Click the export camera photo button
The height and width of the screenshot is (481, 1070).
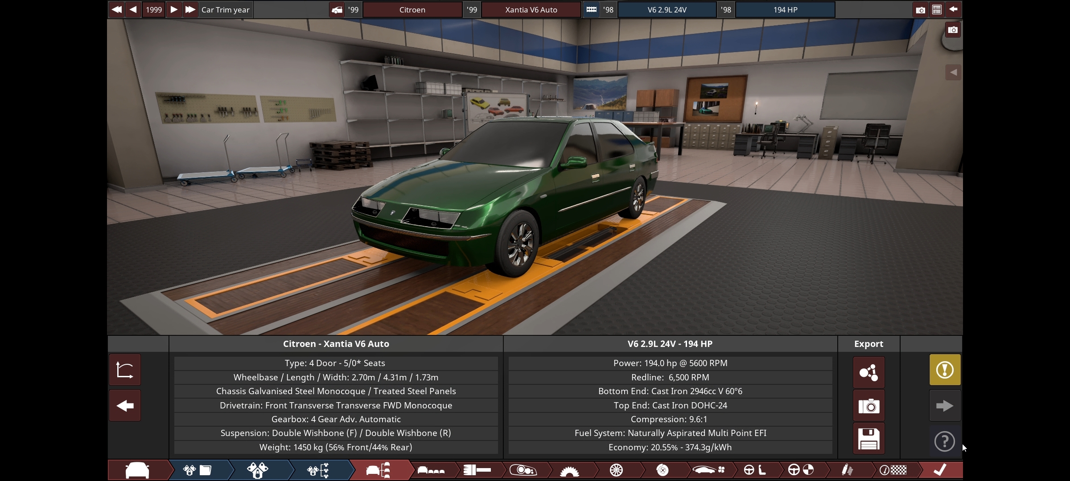coord(868,406)
